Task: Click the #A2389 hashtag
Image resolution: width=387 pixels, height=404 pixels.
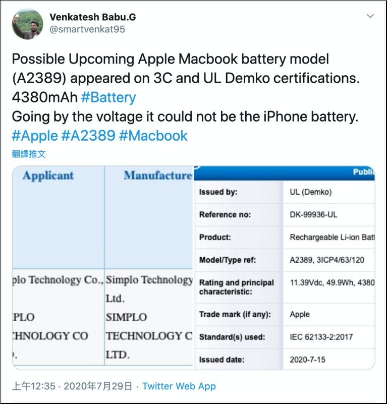Action: 89,136
